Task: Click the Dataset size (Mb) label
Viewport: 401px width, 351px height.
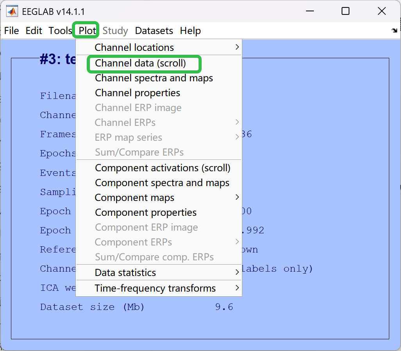Action: [92, 307]
